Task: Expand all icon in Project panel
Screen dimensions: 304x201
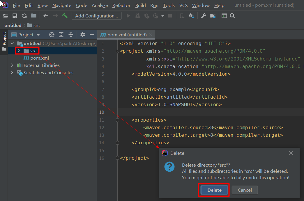Action: (x=61, y=35)
